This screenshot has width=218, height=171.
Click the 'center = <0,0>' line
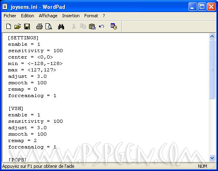click(31, 57)
